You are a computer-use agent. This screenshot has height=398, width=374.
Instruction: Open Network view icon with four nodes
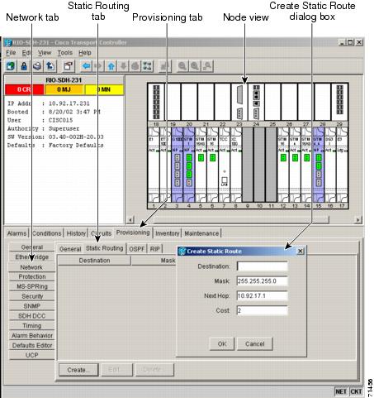pyautogui.click(x=147, y=66)
